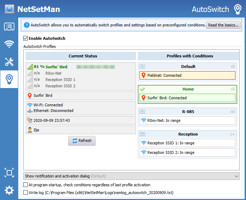Open the Profiles section in sidebar
The height and width of the screenshot is (200, 246).
(x=9, y=26)
